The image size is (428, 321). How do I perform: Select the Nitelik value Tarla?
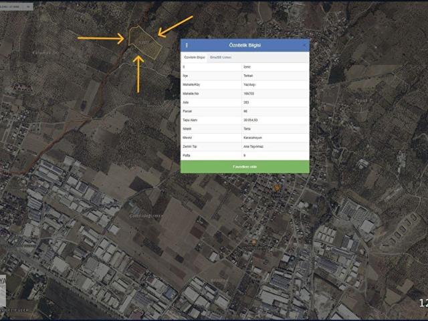pos(247,129)
